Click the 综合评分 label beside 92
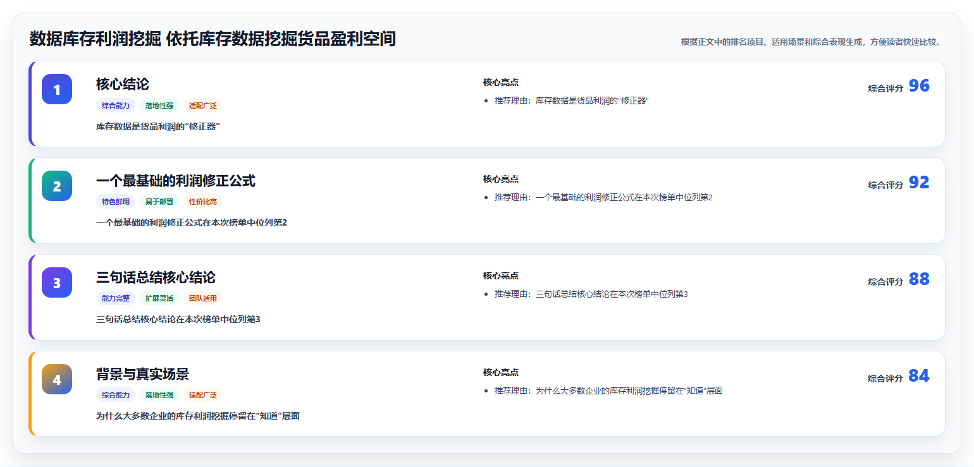The image size is (974, 467). point(885,185)
